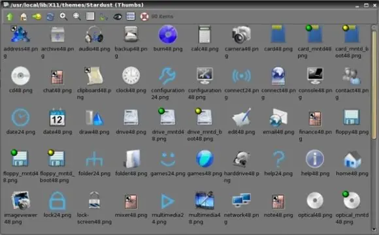Open help via lifebuoy icon
Screen dimensions: 379x235
pyautogui.click(x=144, y=17)
